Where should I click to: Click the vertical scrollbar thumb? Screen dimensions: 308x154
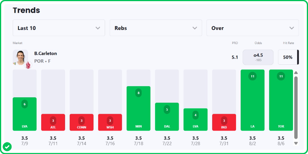pyautogui.click(x=296, y=108)
